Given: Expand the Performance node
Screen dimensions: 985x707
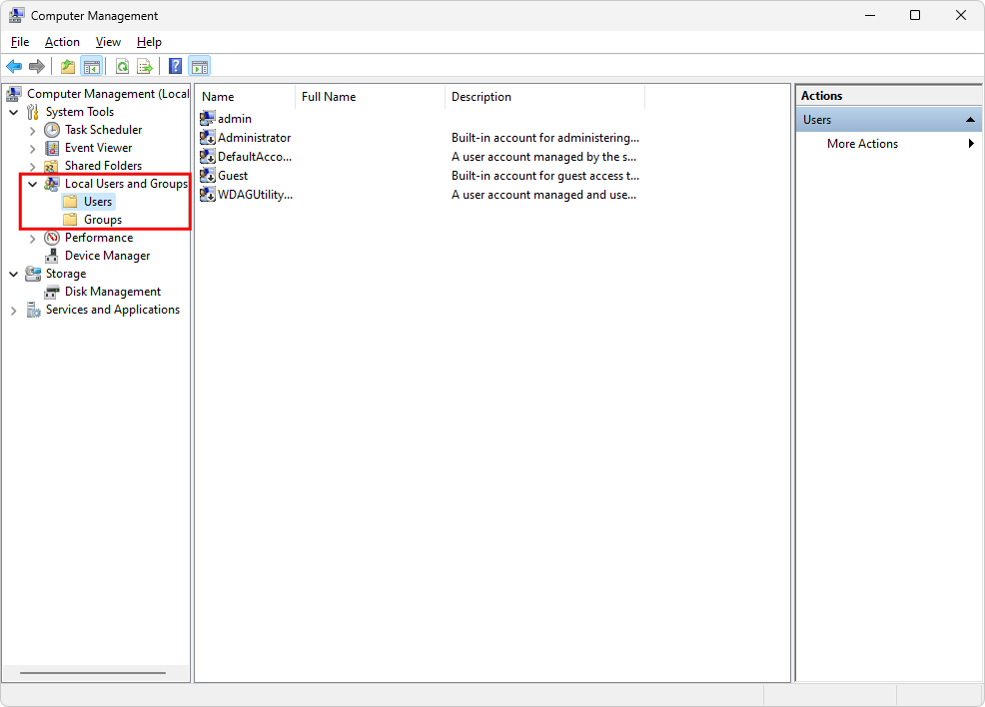Looking at the screenshot, I should pyautogui.click(x=33, y=239).
